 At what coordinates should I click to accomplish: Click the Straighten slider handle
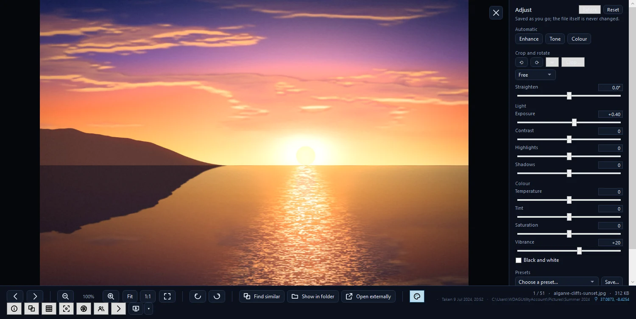[x=569, y=96]
